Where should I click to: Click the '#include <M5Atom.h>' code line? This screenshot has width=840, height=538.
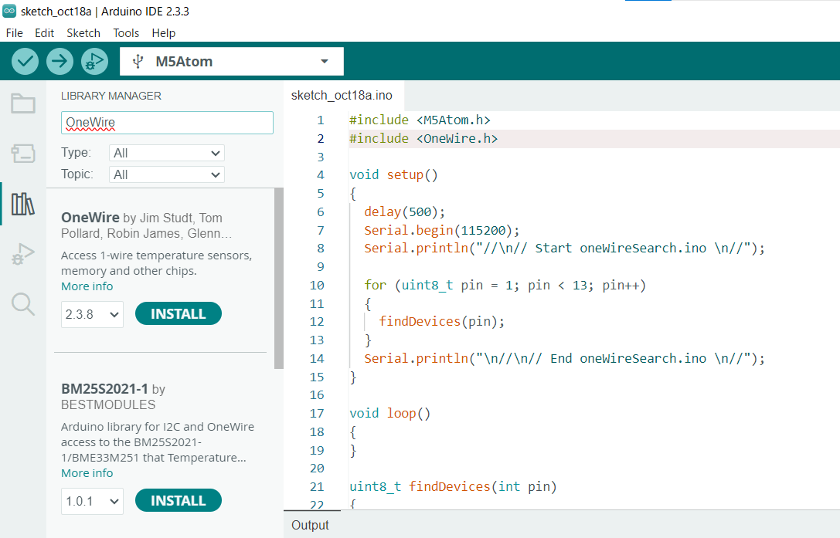[420, 120]
